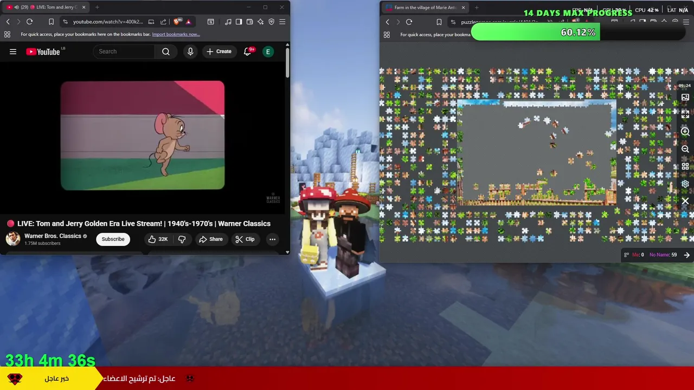The width and height of the screenshot is (694, 390).
Task: Close the Farm in the village tab
Action: [x=464, y=8]
